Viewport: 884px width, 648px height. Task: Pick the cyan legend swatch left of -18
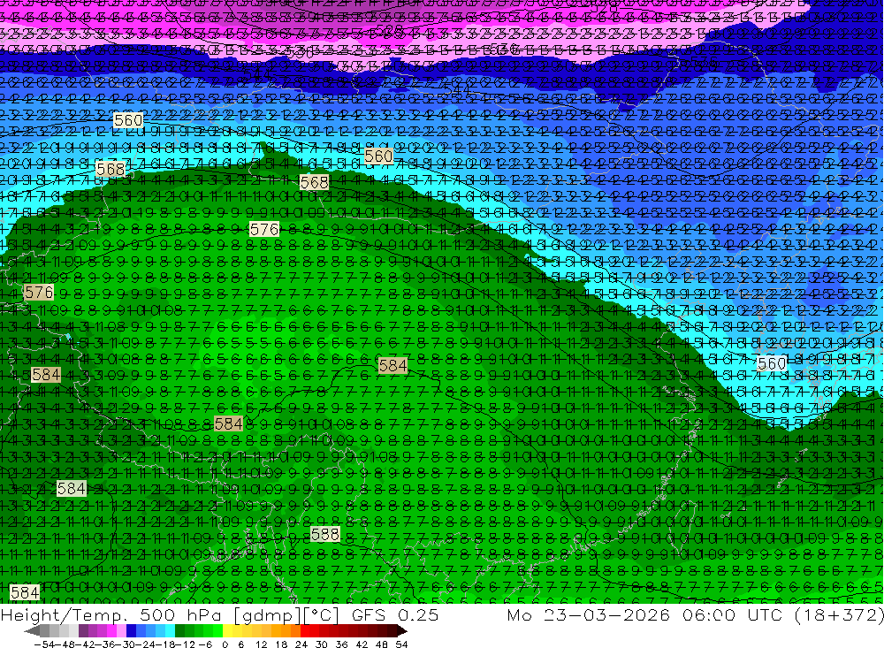pyautogui.click(x=170, y=630)
